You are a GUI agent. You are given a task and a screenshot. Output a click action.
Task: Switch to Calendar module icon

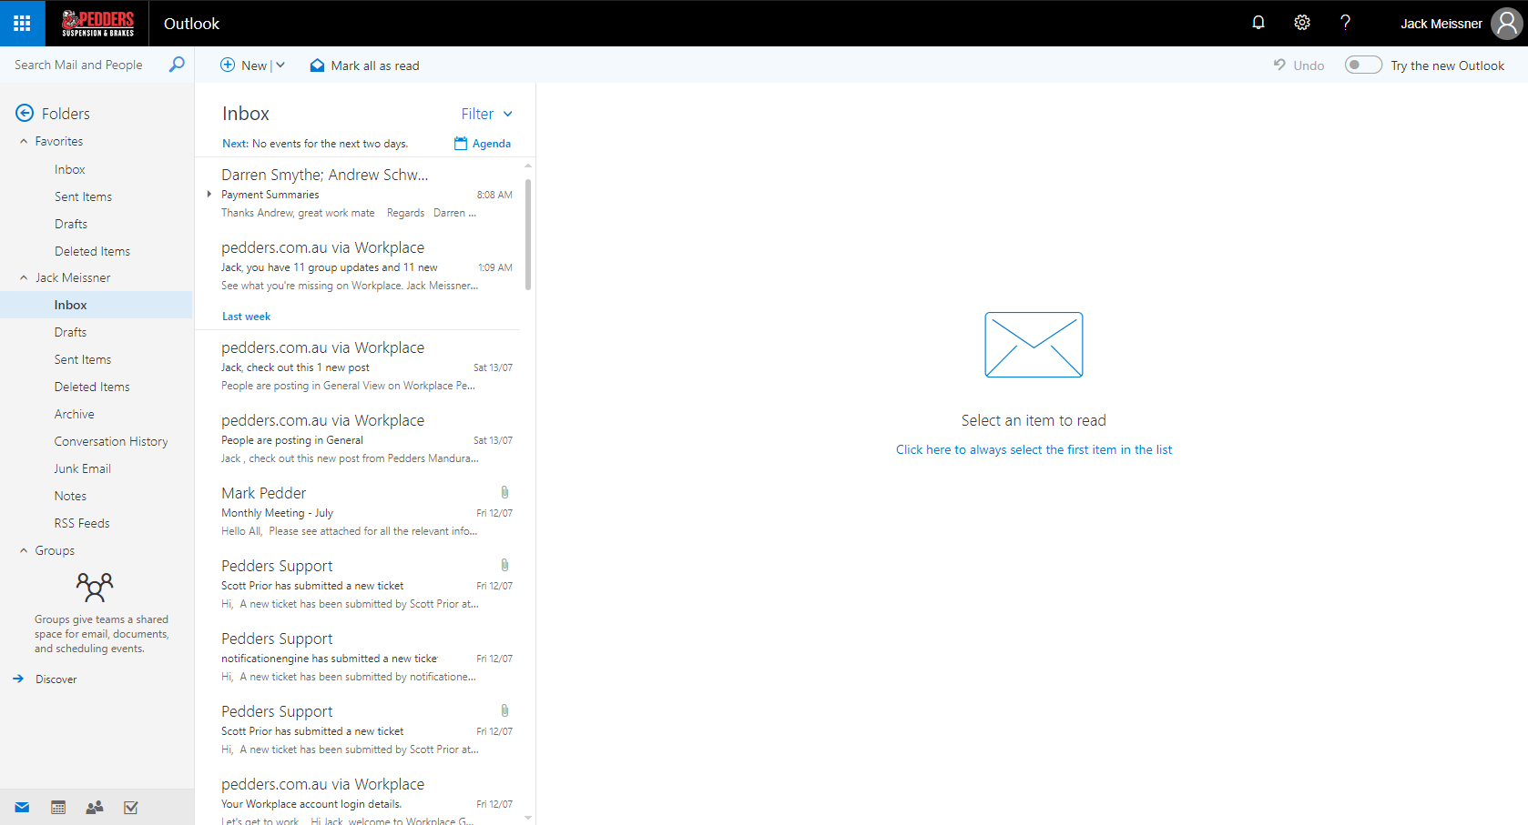click(58, 808)
